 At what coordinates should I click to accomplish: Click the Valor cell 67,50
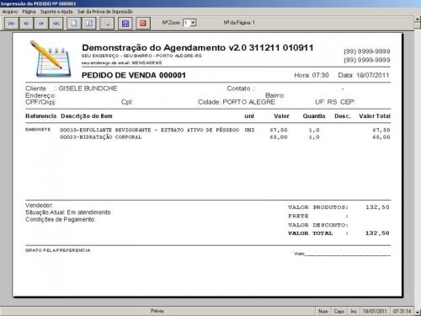[x=279, y=130]
